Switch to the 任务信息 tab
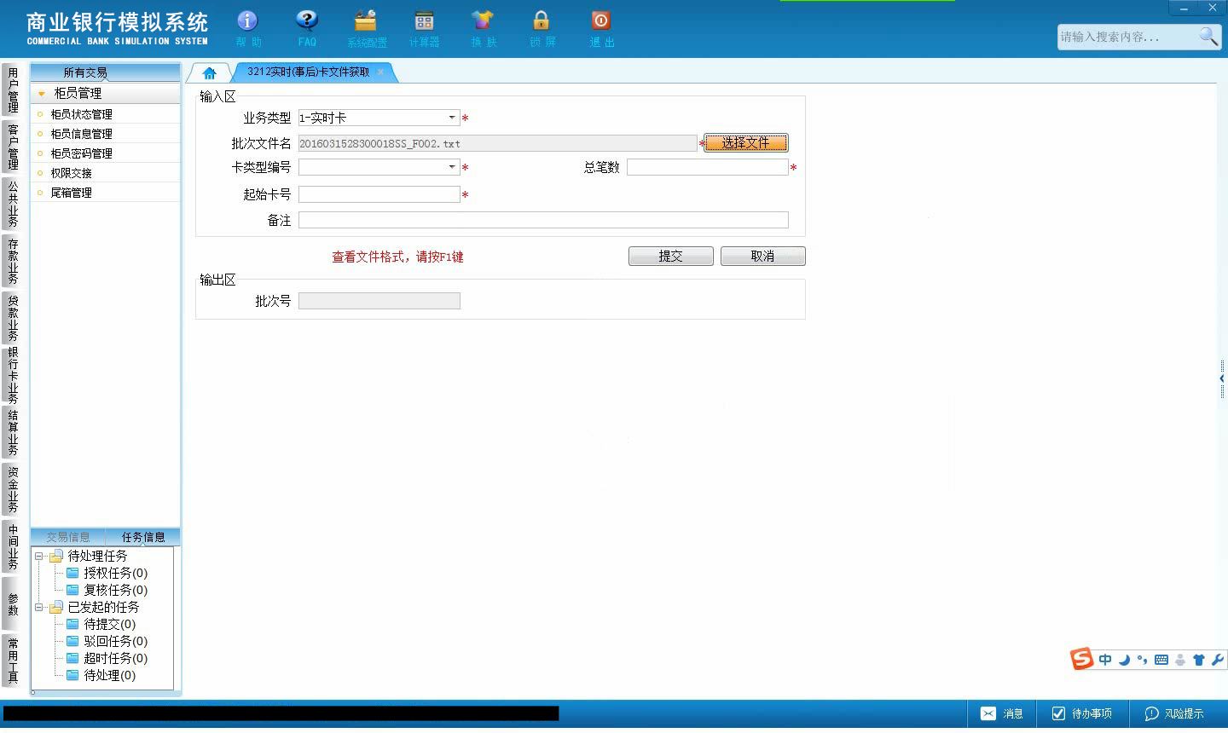This screenshot has width=1228, height=733. [x=142, y=537]
